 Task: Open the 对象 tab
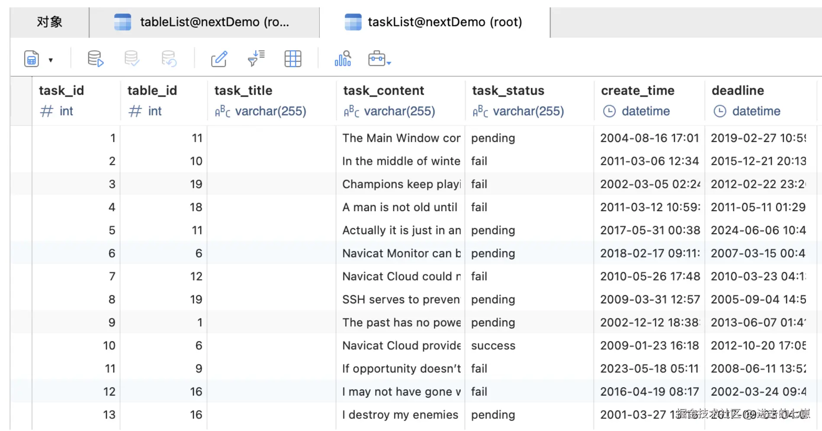click(49, 22)
